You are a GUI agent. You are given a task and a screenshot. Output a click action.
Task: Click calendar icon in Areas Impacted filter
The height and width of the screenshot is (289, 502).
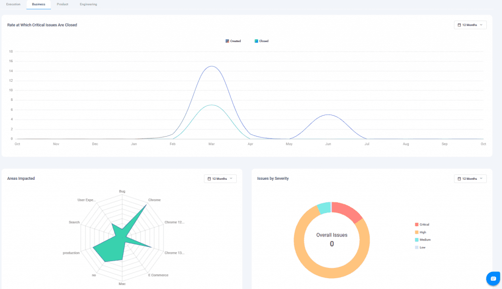[x=209, y=179]
